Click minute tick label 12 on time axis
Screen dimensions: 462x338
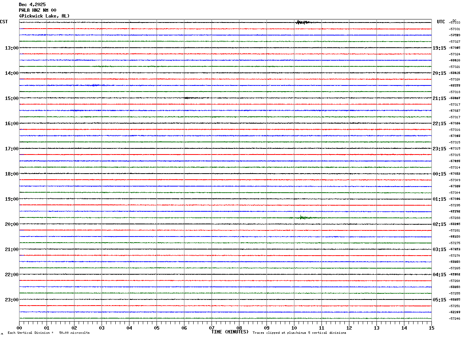(x=349, y=328)
